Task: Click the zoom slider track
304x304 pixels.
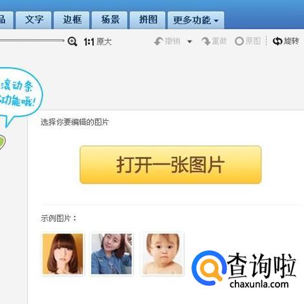Action: point(32,40)
